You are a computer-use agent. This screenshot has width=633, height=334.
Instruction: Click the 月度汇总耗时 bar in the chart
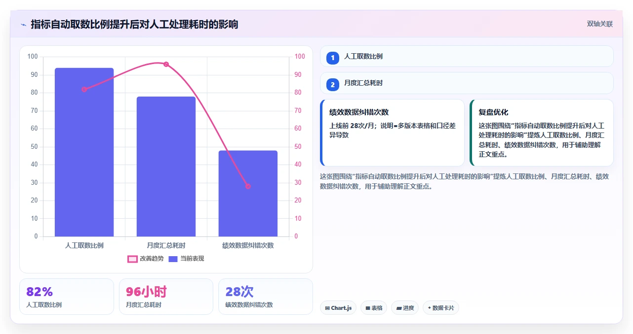click(166, 167)
